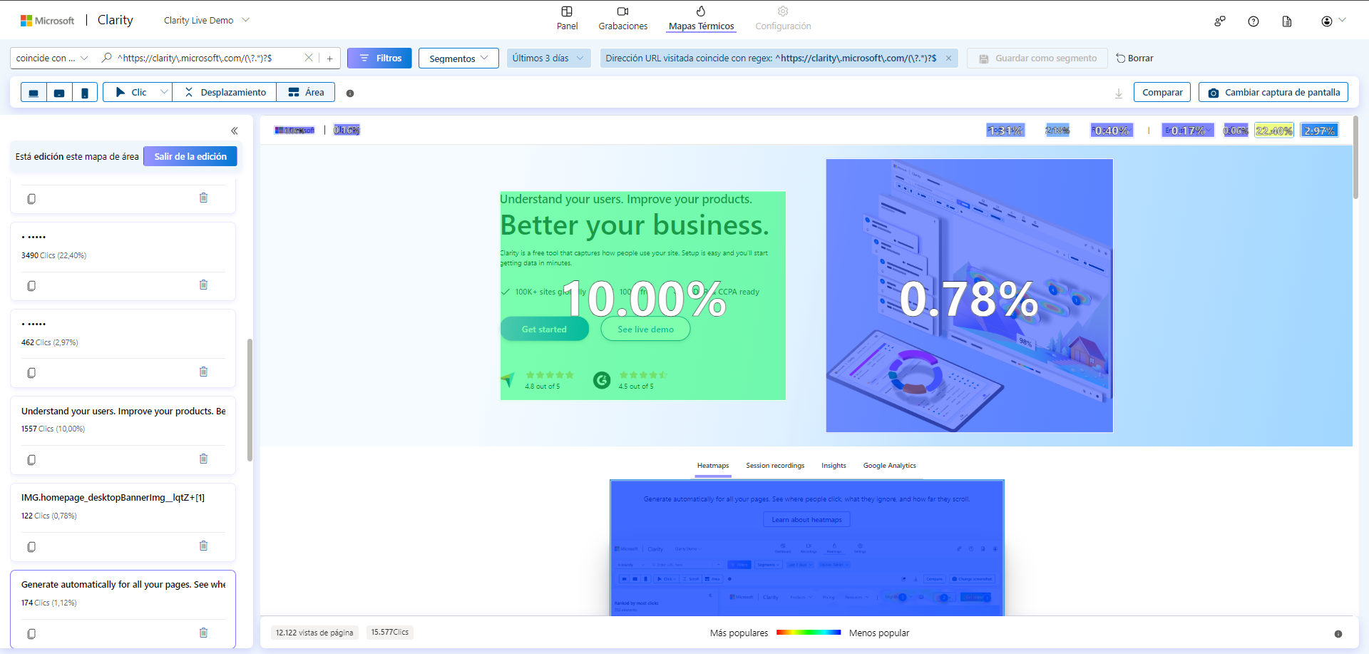1369x654 pixels.
Task: Copy the 462 Clics area entry
Action: (x=31, y=372)
